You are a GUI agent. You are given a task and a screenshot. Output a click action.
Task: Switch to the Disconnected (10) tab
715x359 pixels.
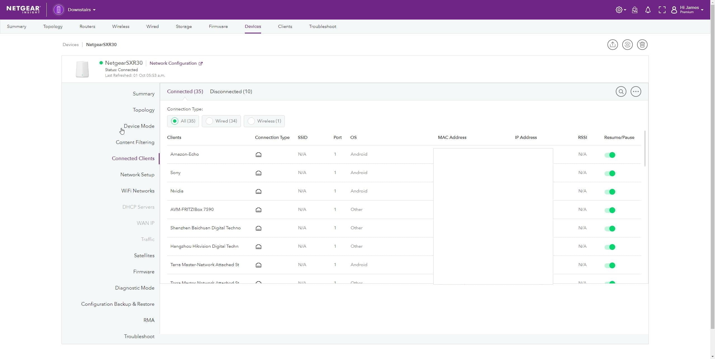click(x=231, y=91)
